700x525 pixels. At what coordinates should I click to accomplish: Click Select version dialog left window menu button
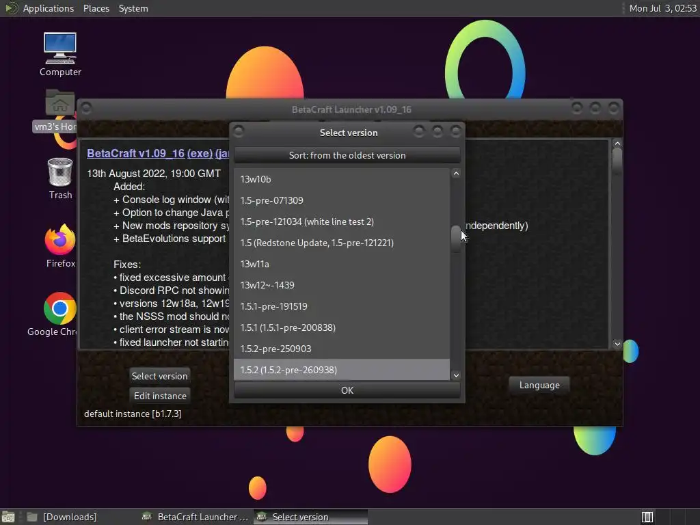[x=239, y=131]
